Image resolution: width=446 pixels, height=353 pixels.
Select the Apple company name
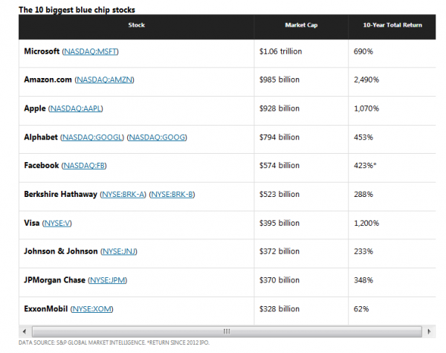[x=35, y=109]
